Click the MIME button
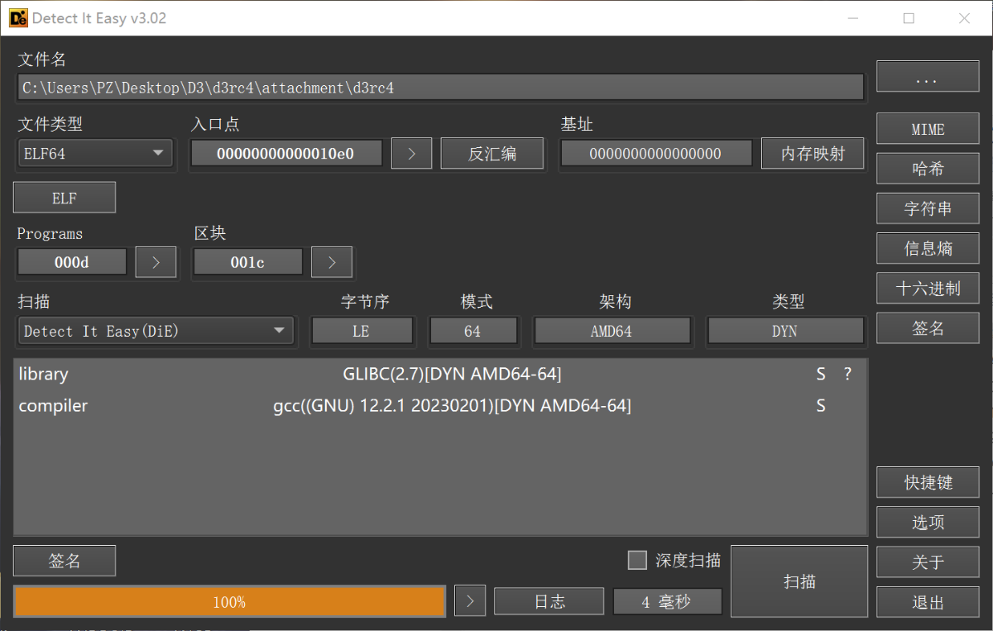The image size is (993, 631). (x=928, y=129)
